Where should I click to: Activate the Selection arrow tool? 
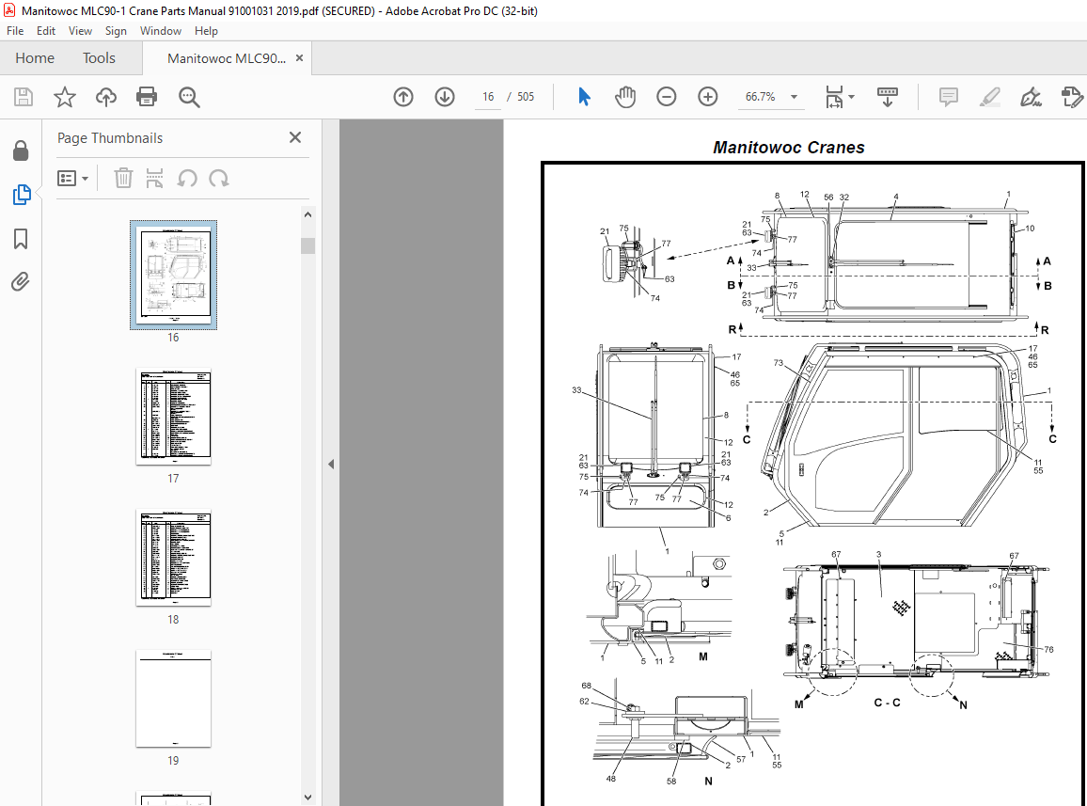click(584, 97)
